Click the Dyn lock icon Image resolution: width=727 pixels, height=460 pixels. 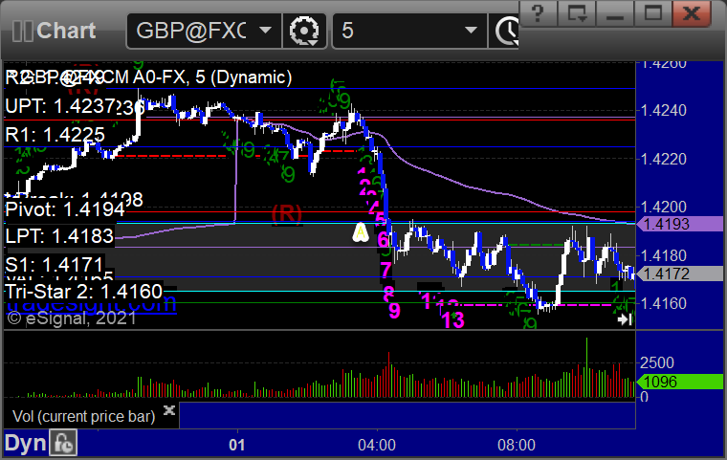63,444
